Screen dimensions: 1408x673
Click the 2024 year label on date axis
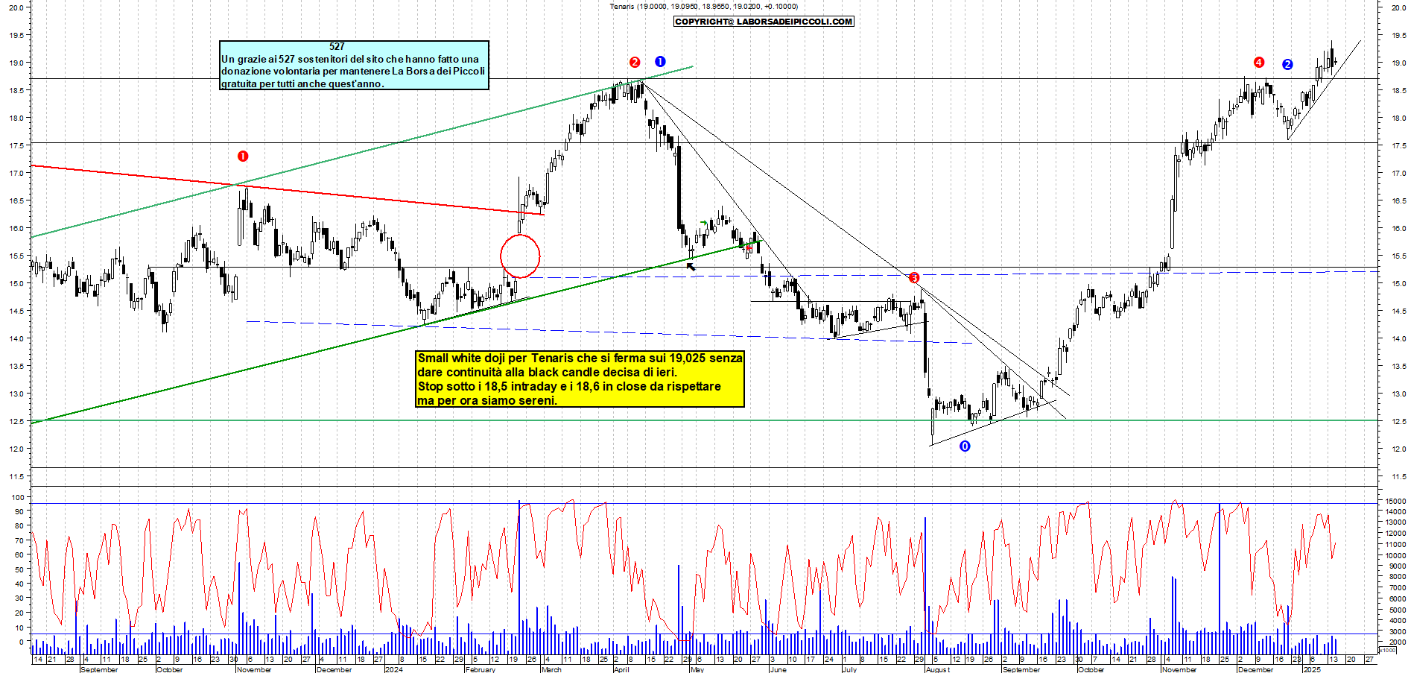(x=393, y=669)
